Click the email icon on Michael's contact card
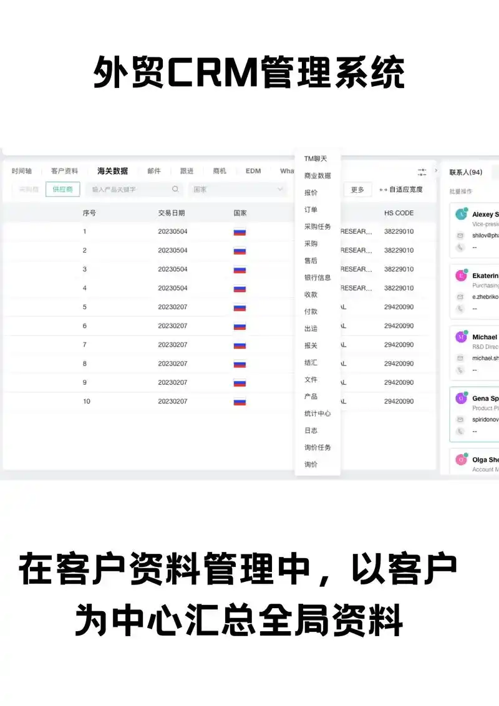 point(460,358)
